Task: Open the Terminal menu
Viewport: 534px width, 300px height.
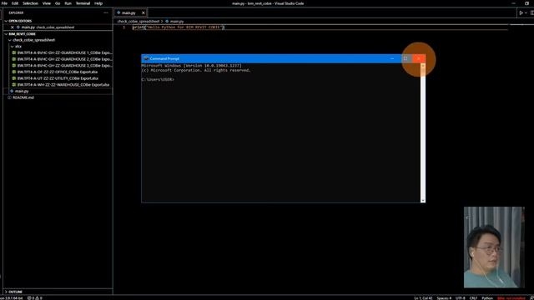Action: tap(83, 3)
